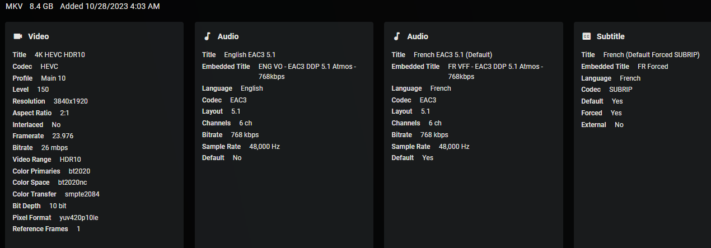Image resolution: width=711 pixels, height=248 pixels.
Task: Select the 4K HEVC HDR10 video title
Action: coord(59,55)
